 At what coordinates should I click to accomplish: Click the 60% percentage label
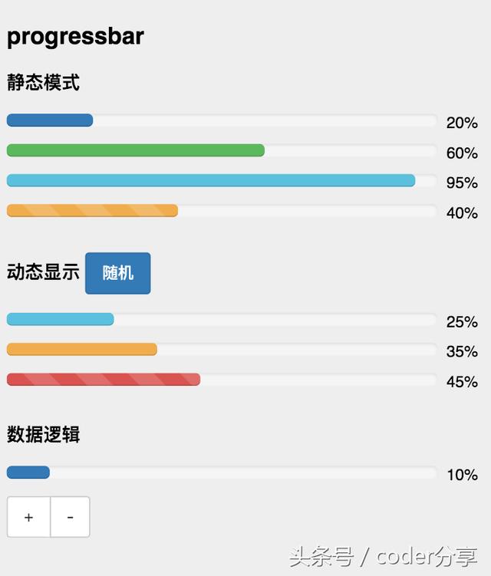click(x=462, y=153)
